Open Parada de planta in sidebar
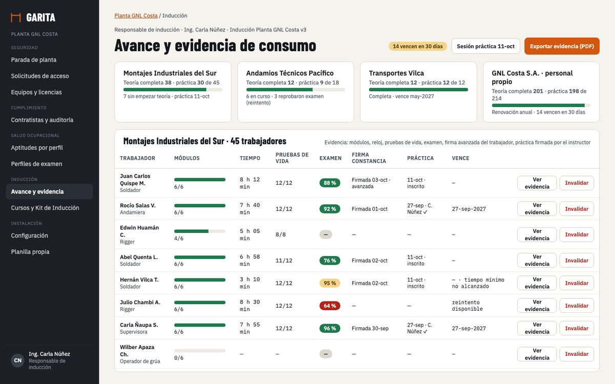Image resolution: width=615 pixels, height=384 pixels. [49, 60]
